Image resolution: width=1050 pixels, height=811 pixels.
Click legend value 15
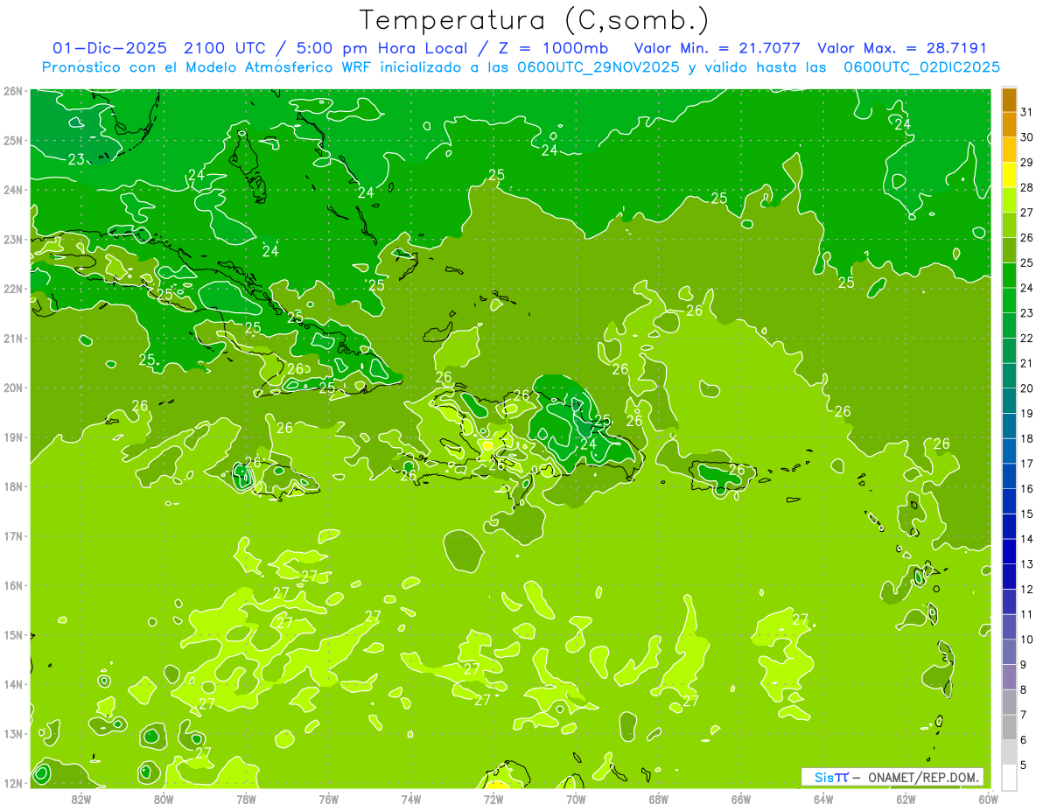pyautogui.click(x=1026, y=514)
